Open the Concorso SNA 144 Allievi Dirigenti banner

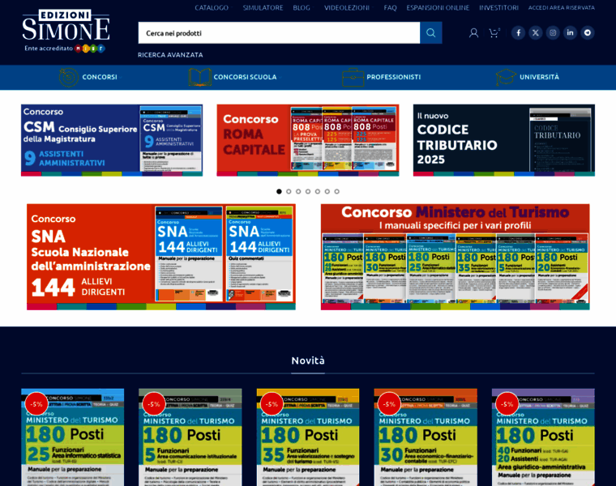coord(161,257)
